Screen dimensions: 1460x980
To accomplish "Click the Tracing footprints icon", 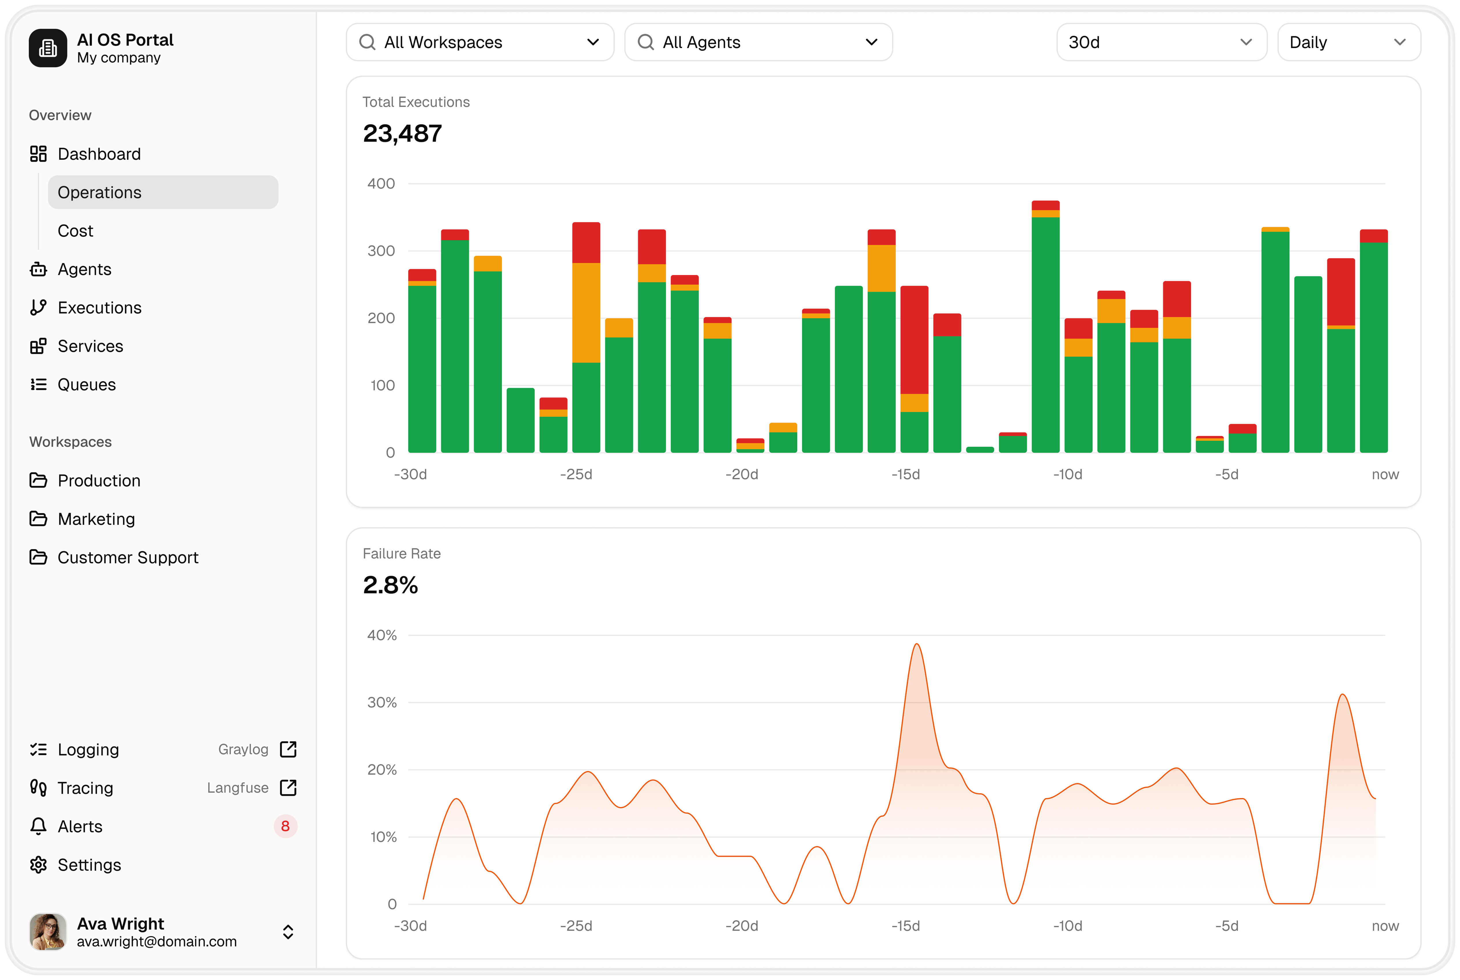I will (x=38, y=787).
